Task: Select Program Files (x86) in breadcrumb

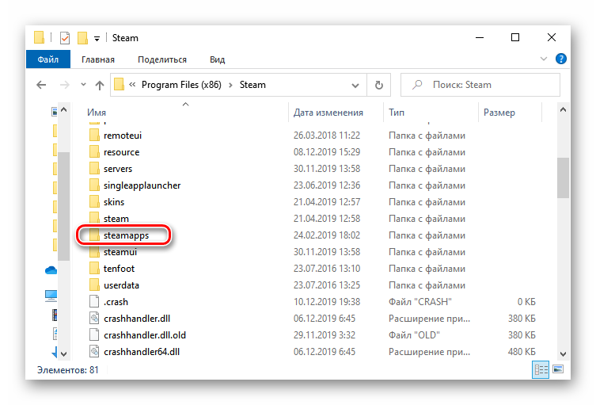Action: click(181, 85)
